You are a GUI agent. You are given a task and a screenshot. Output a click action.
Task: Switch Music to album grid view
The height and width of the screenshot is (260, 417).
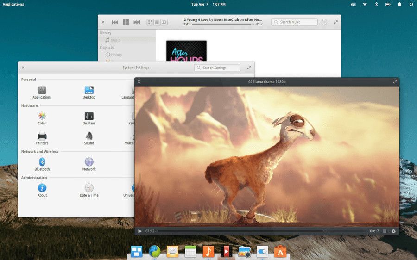click(150, 22)
